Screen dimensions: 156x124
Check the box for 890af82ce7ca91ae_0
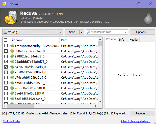[6, 51]
